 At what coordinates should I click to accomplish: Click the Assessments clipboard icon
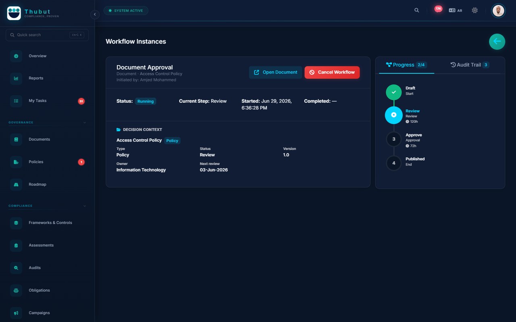pos(16,246)
